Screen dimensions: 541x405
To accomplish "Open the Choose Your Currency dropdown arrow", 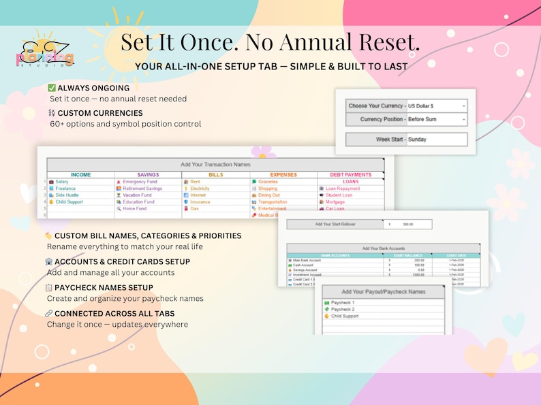I will point(464,106).
